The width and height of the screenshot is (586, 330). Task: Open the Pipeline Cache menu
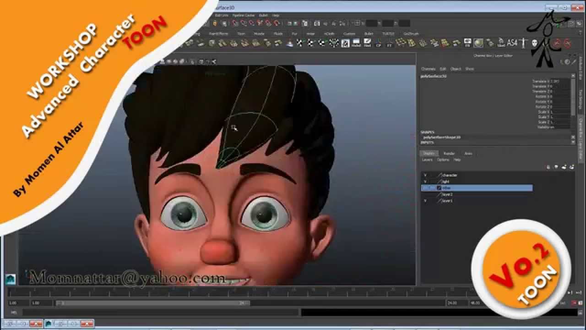pyautogui.click(x=244, y=15)
